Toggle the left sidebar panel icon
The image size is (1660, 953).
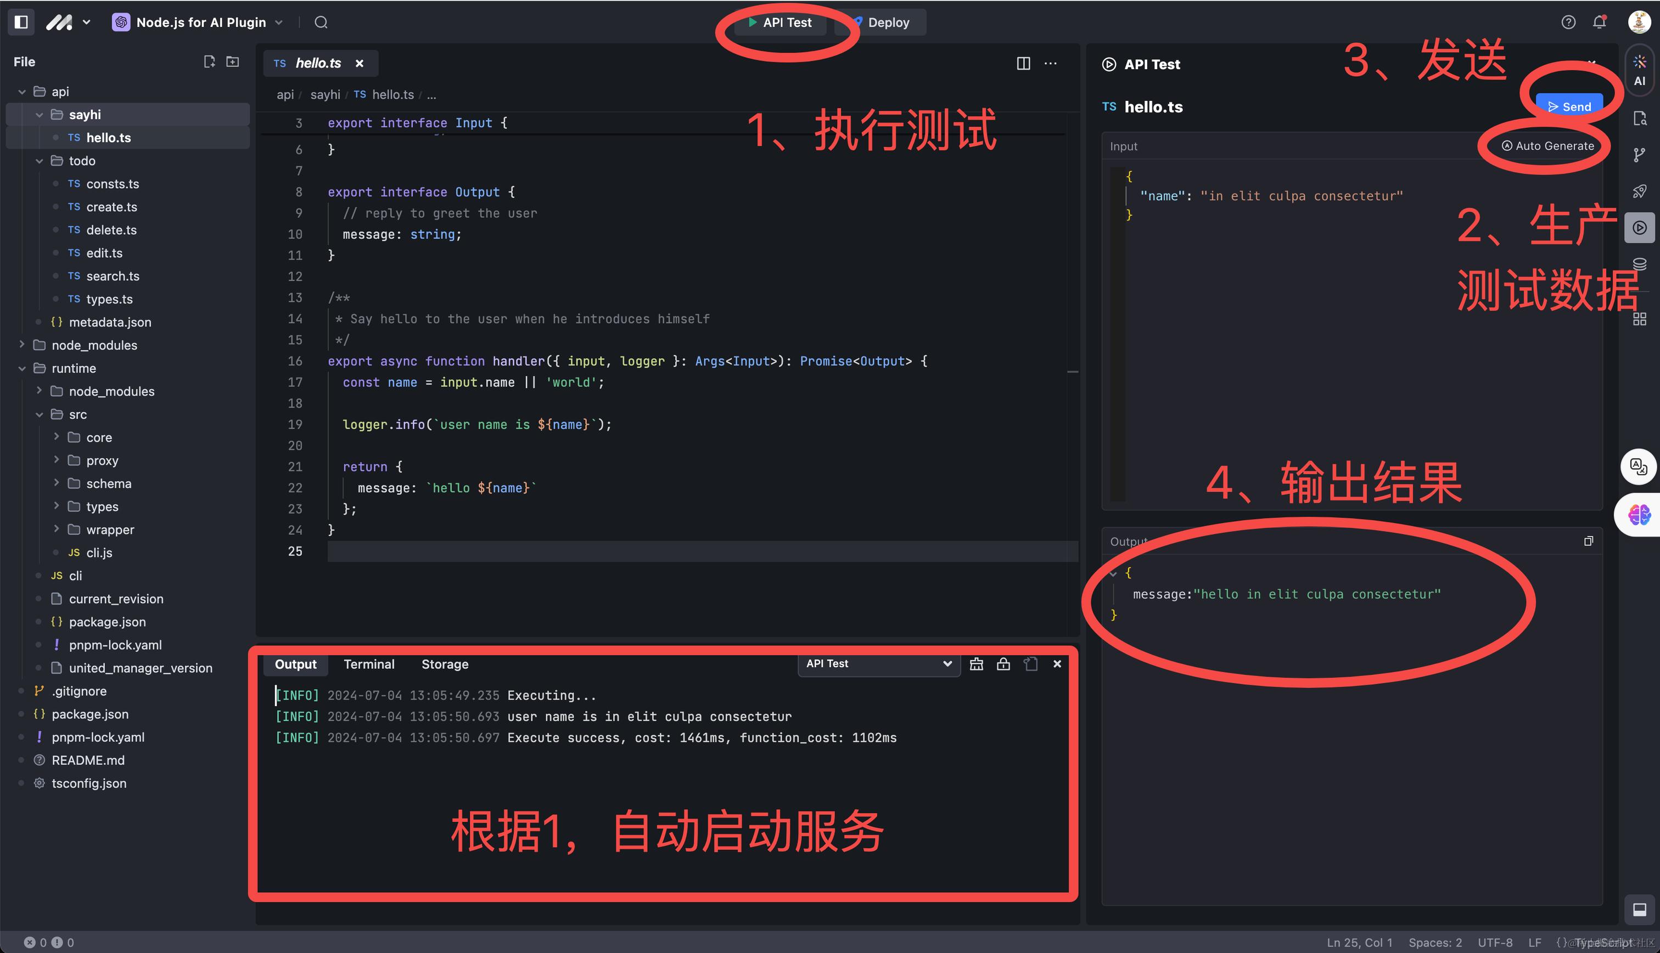(x=21, y=21)
